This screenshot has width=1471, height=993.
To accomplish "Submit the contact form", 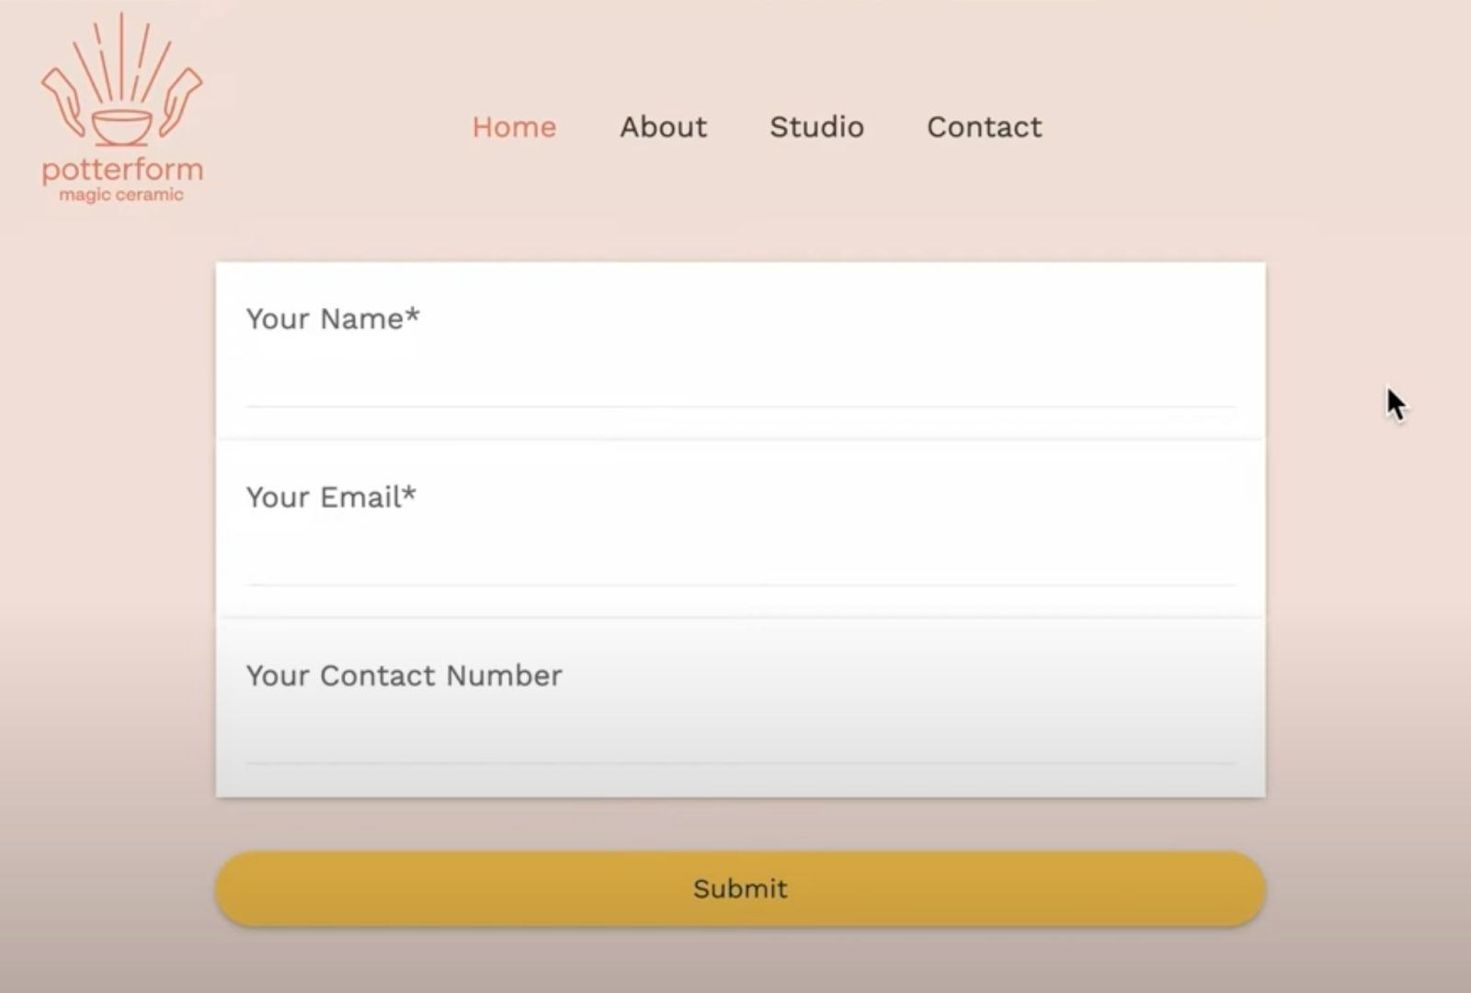I will [740, 888].
